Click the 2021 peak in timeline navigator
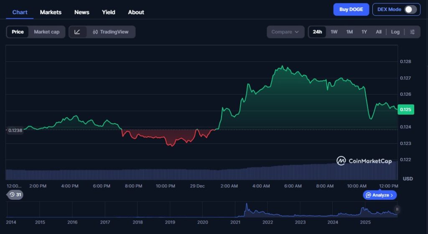Image resolution: width=428 pixels, height=234 pixels. [247, 207]
